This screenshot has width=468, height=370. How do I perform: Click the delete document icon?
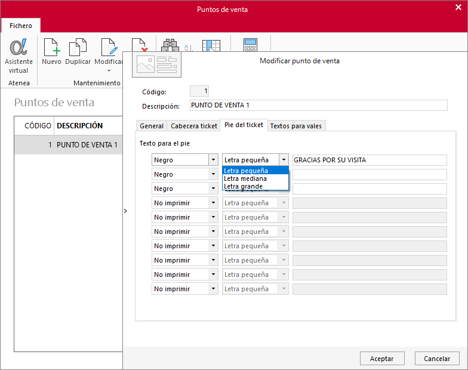[x=140, y=45]
